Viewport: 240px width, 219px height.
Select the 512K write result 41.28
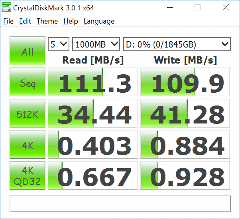(185, 113)
